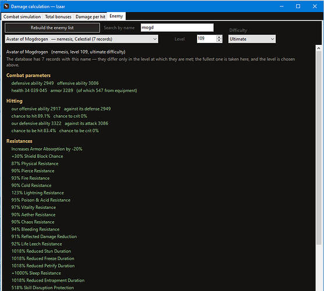Focus the Search by name field
This screenshot has height=291, width=324.
coord(177,27)
